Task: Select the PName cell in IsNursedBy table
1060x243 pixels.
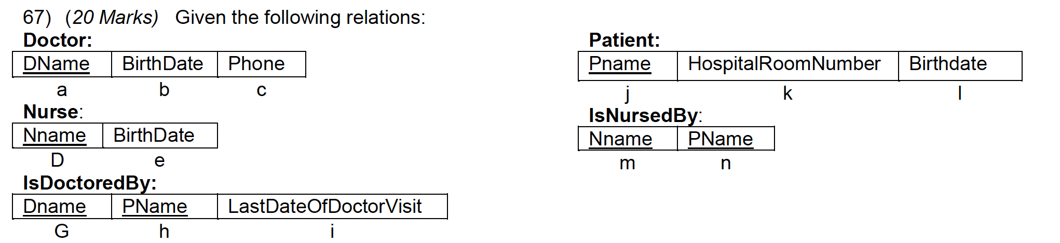Action: pyautogui.click(x=725, y=139)
